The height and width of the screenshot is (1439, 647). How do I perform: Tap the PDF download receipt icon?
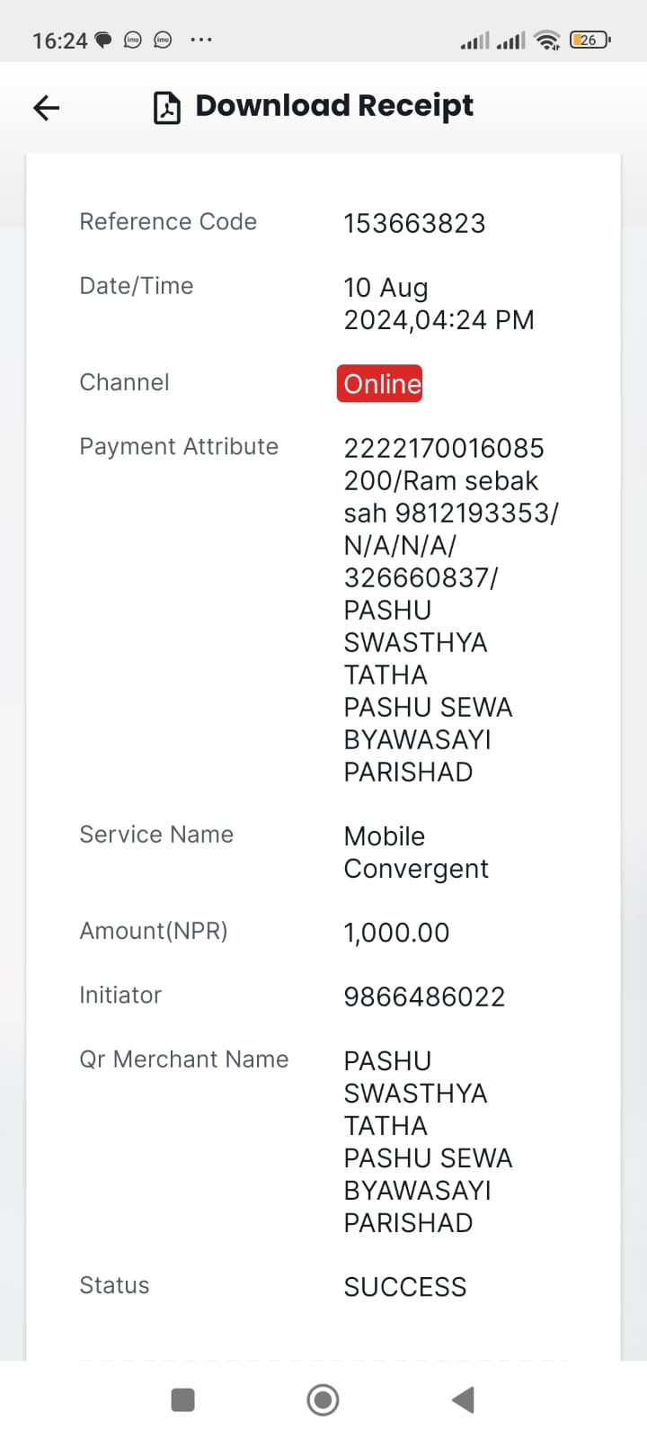click(167, 108)
